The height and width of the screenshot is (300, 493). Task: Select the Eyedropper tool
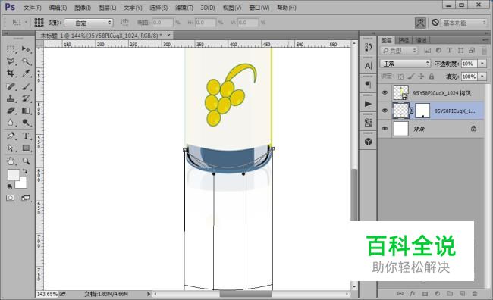point(26,73)
